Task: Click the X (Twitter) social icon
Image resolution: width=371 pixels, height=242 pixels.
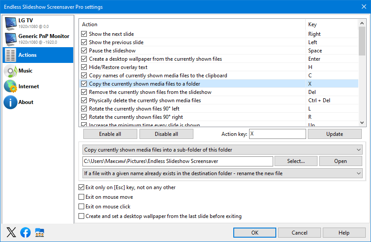Action: click(11, 232)
